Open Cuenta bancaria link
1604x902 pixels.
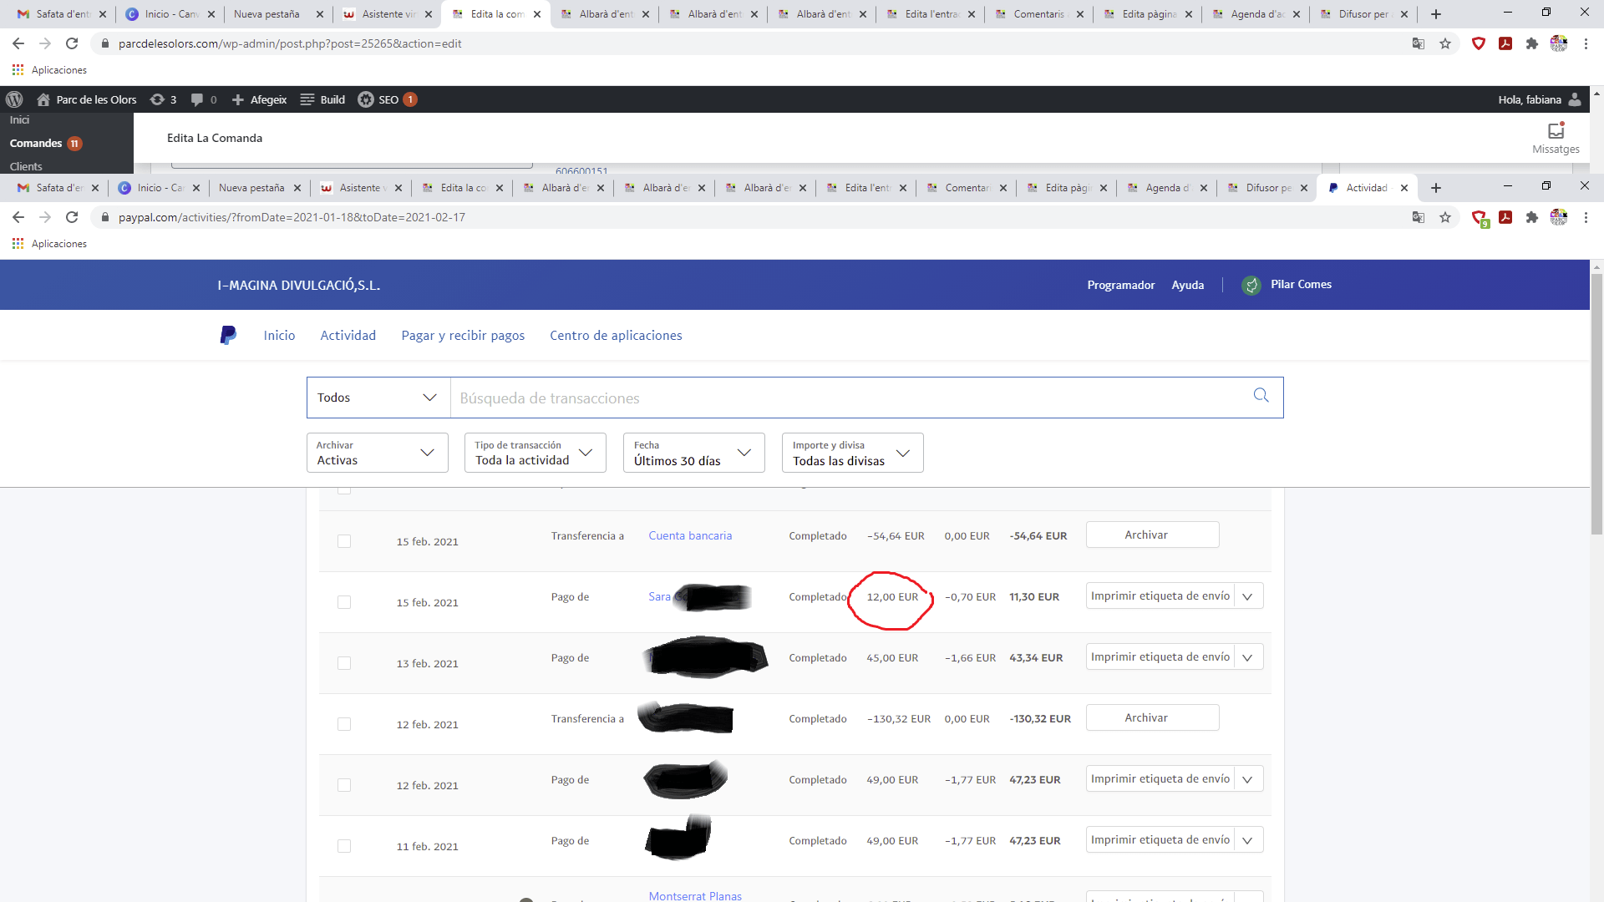[x=690, y=535]
